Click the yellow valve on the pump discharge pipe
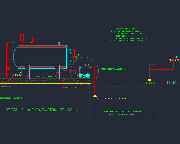 (87, 65)
